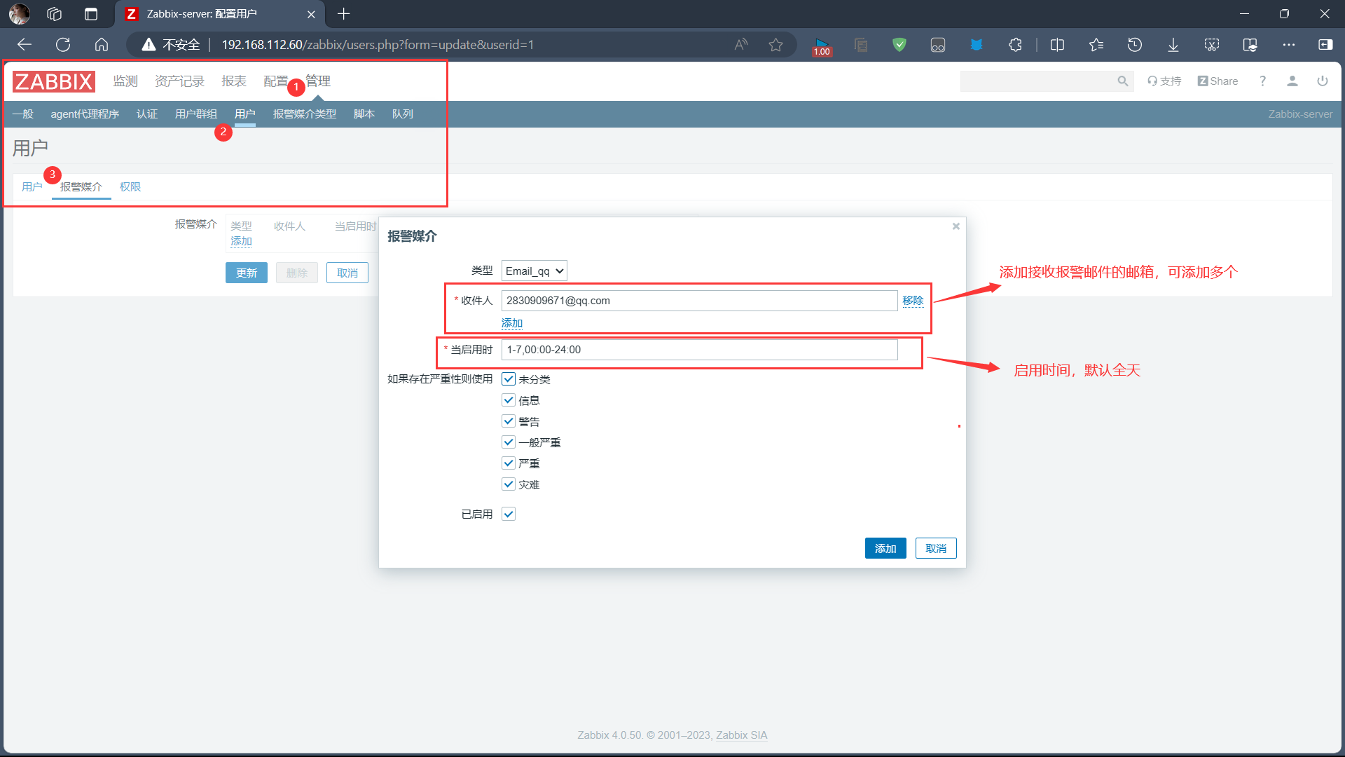Image resolution: width=1345 pixels, height=757 pixels.
Task: Go to 报警媒介类型 submenu
Action: pyautogui.click(x=305, y=114)
